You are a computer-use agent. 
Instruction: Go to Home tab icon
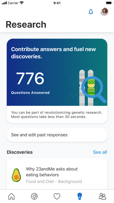click(12, 196)
